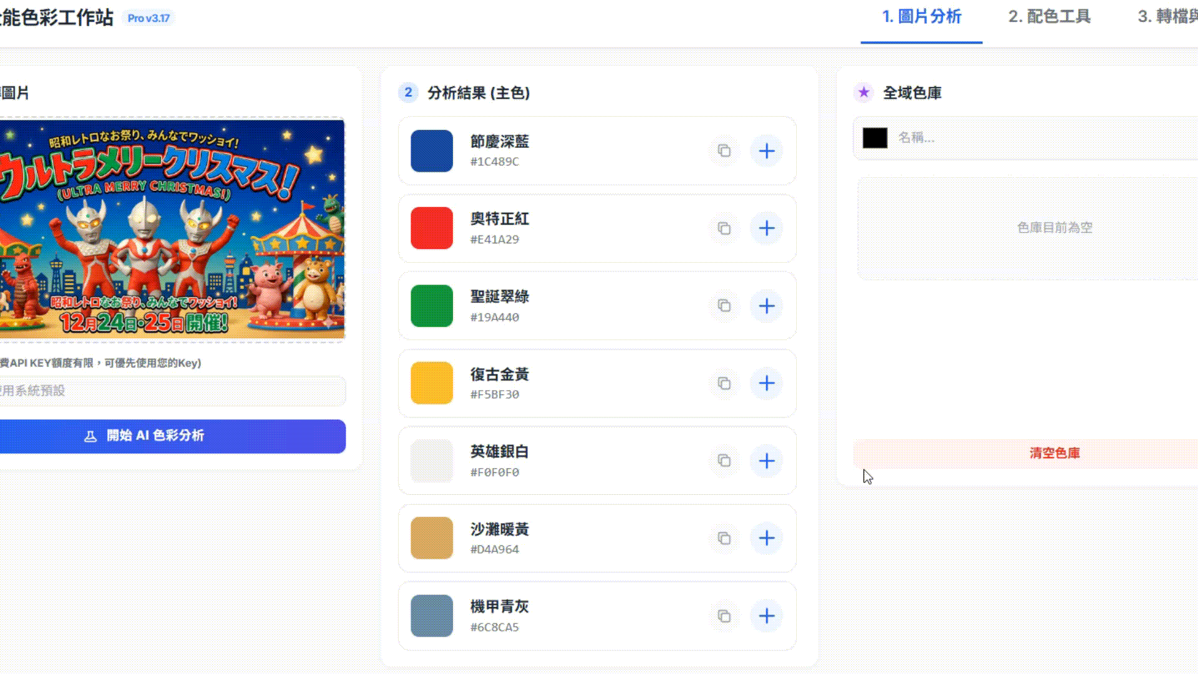Copy the 節慶深藍 color hex code
Screen dimensions: 1198x674
pos(723,150)
